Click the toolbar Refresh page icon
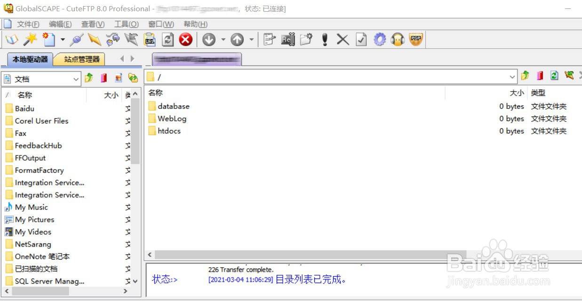Viewport: 582px width, 301px height. 168,39
